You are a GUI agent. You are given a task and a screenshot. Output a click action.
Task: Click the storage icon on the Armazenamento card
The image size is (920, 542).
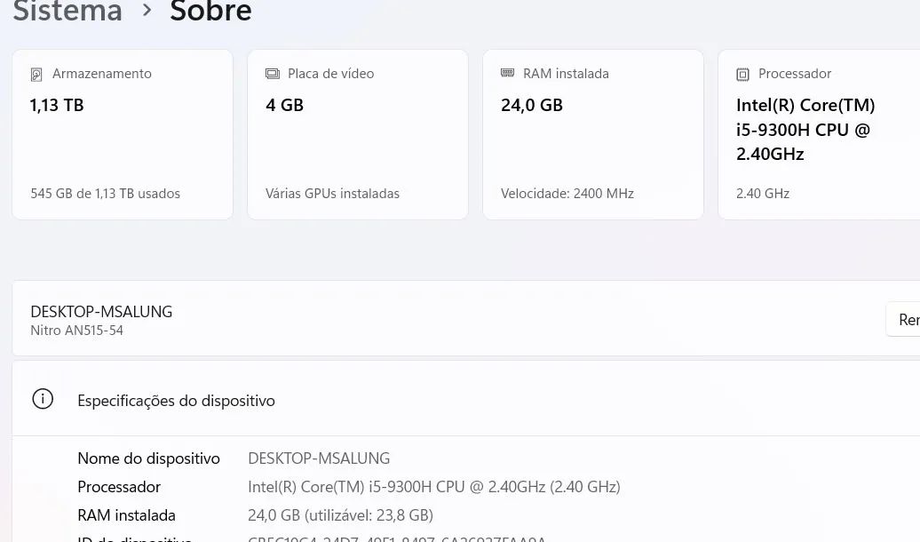click(x=36, y=74)
